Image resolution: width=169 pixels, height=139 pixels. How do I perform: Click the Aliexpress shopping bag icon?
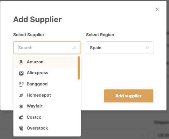point(21,73)
